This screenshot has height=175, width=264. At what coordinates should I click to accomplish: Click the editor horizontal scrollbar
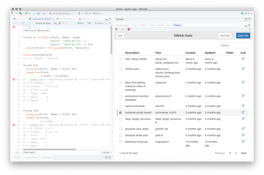click(x=50, y=149)
